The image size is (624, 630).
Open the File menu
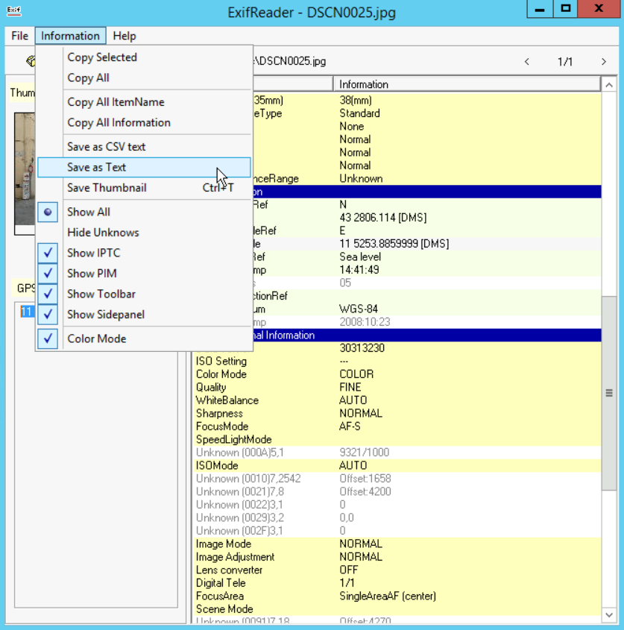[x=20, y=36]
